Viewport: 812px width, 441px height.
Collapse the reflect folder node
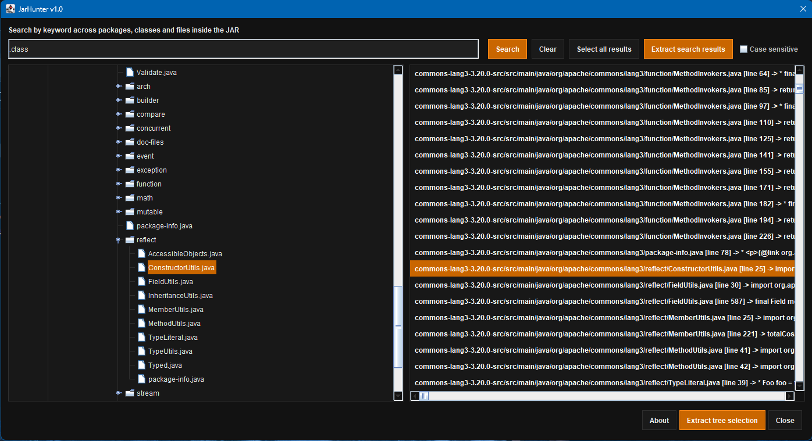pos(119,240)
